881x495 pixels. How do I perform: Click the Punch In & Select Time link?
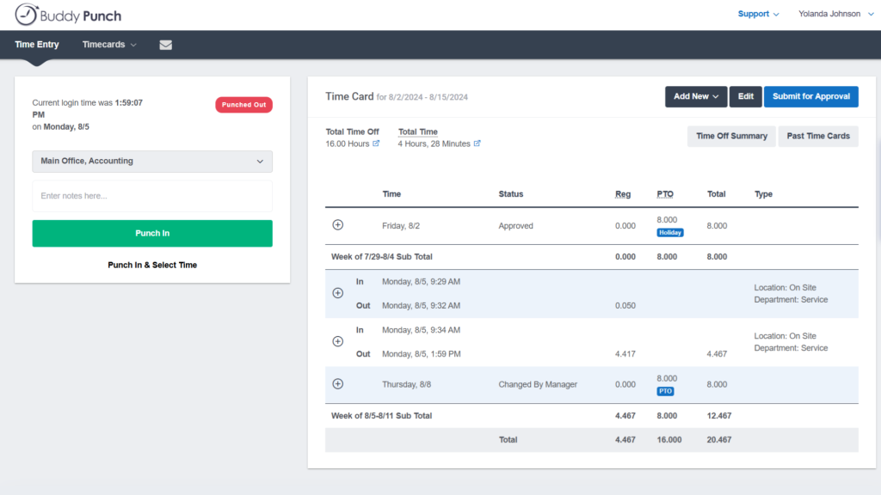coord(152,265)
